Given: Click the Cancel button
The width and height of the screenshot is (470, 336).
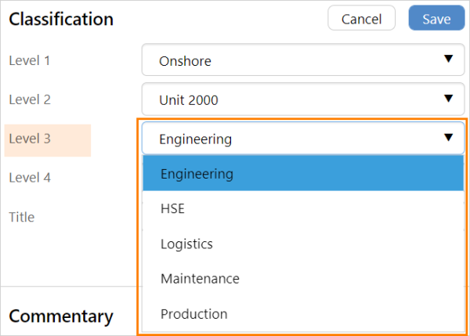Looking at the screenshot, I should point(361,19).
